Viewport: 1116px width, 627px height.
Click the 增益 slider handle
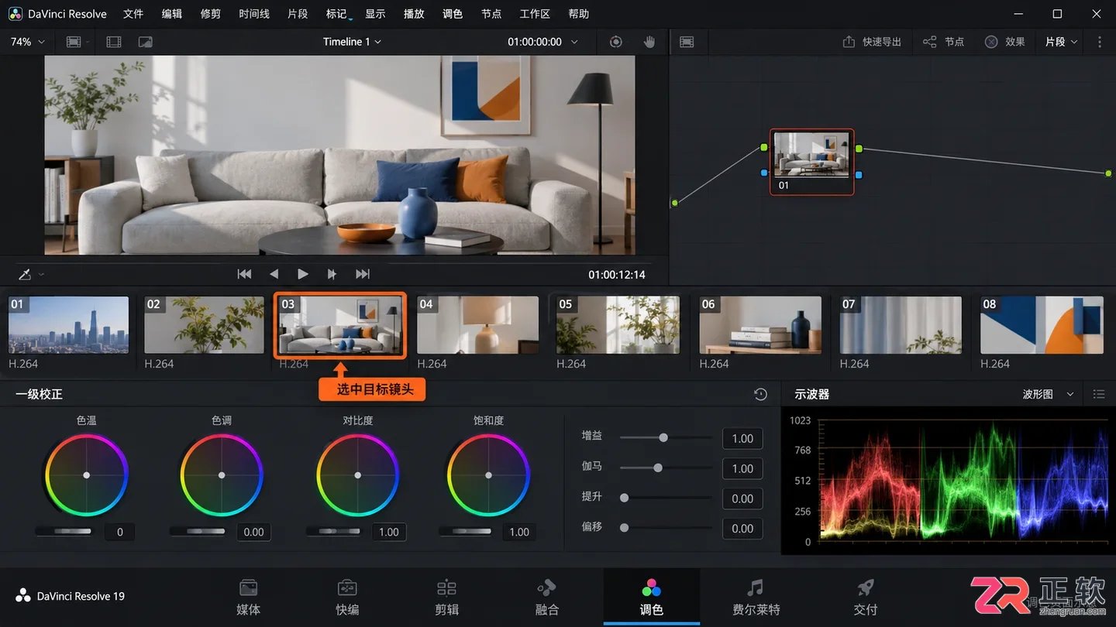click(x=663, y=437)
